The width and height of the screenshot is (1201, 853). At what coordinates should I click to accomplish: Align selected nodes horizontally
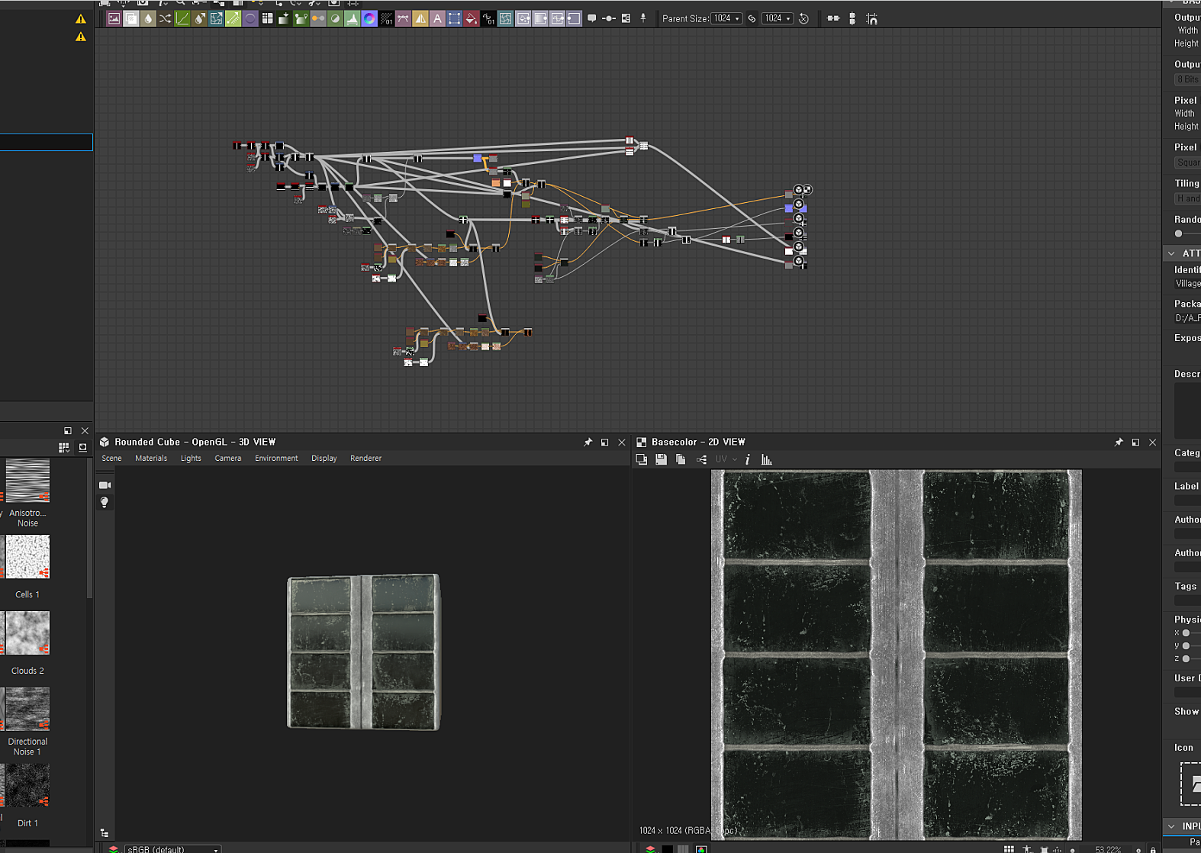(x=833, y=18)
